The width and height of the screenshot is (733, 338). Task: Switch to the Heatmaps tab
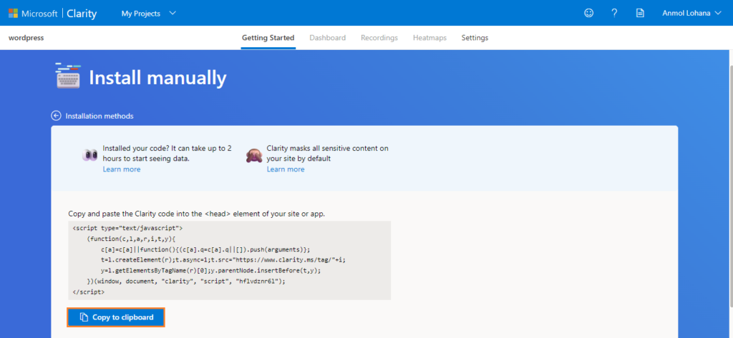tap(429, 38)
